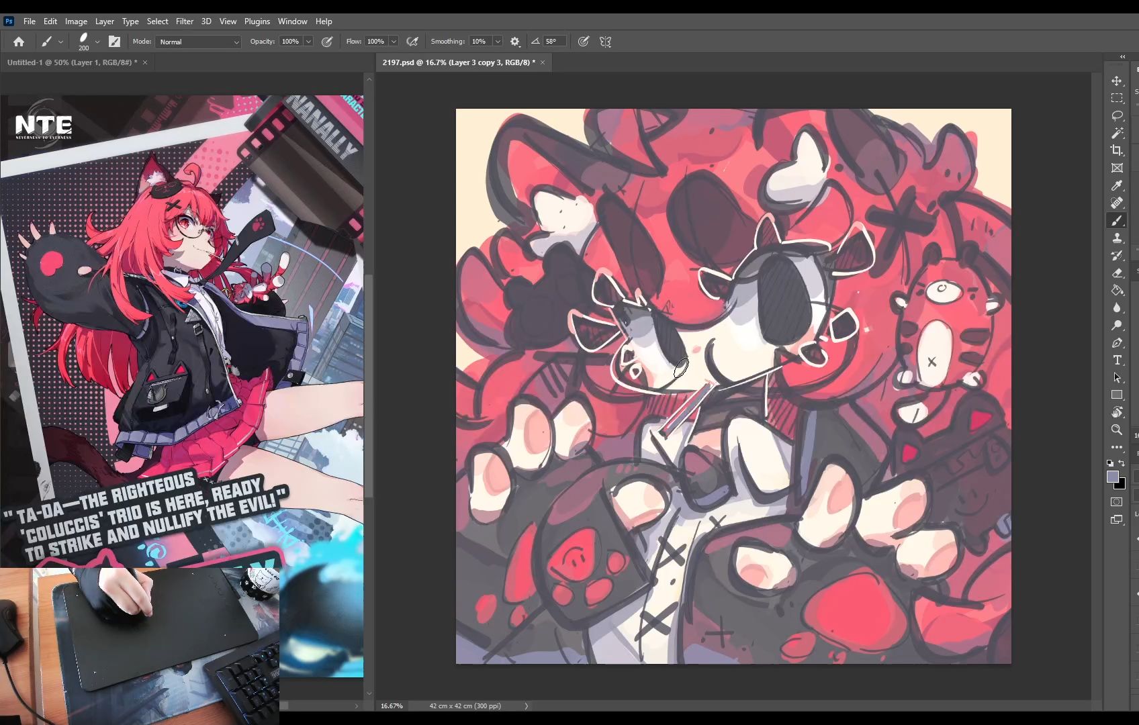Screen dimensions: 1139x725
Task: Switch to the Untitled-1 document tab
Action: coord(72,62)
